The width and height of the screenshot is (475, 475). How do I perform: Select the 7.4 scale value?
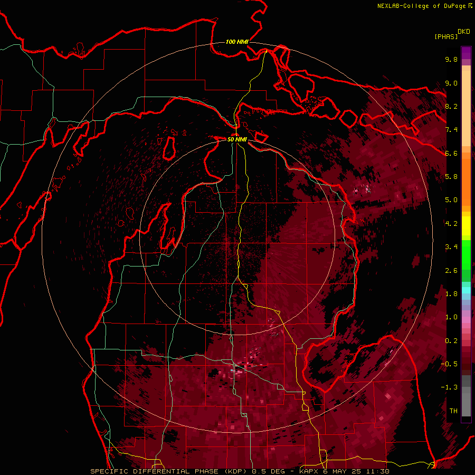(x=451, y=130)
